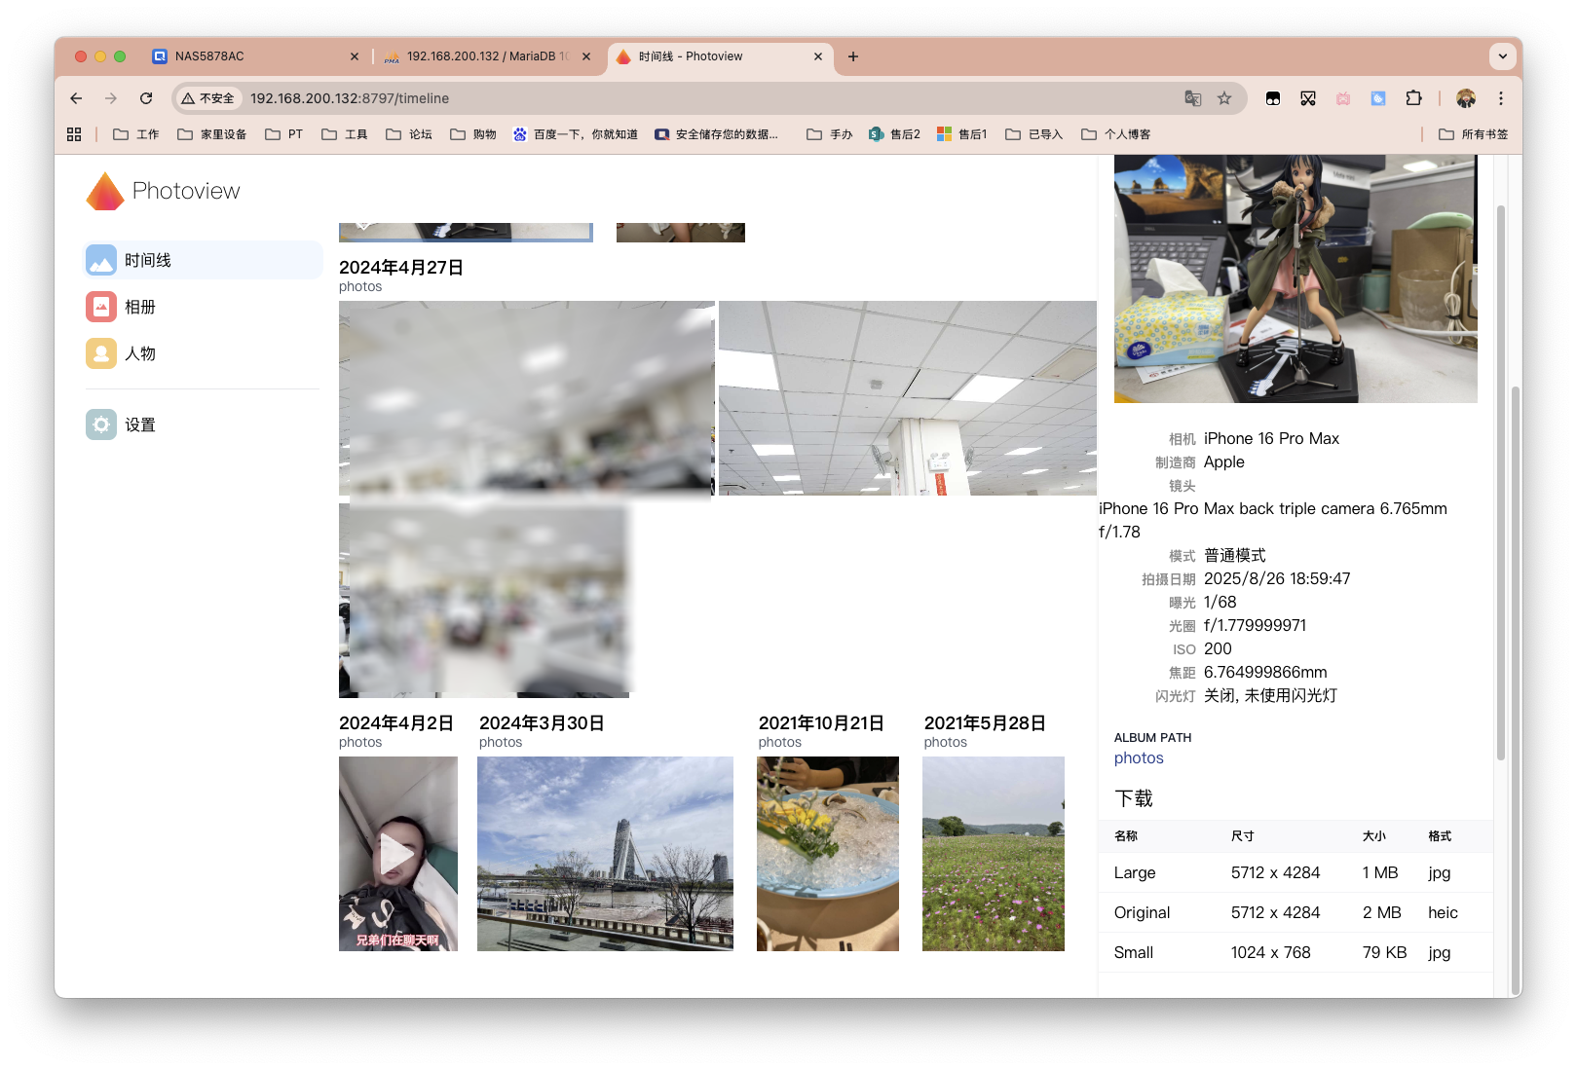Click the browser profile avatar

point(1466,98)
